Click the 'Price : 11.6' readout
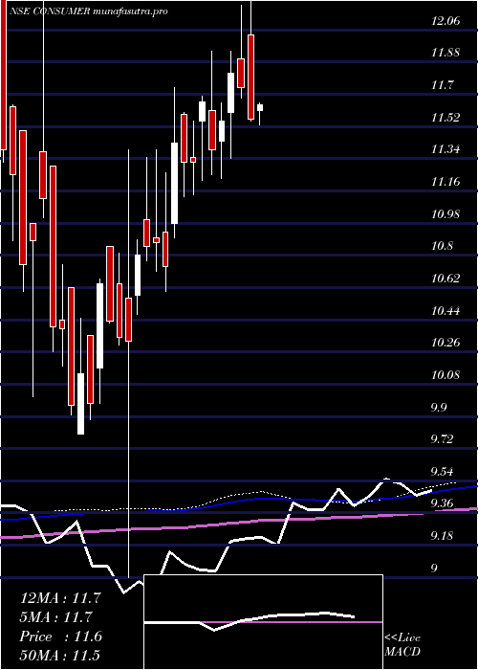This screenshot has height=670, width=478. pos(60,636)
